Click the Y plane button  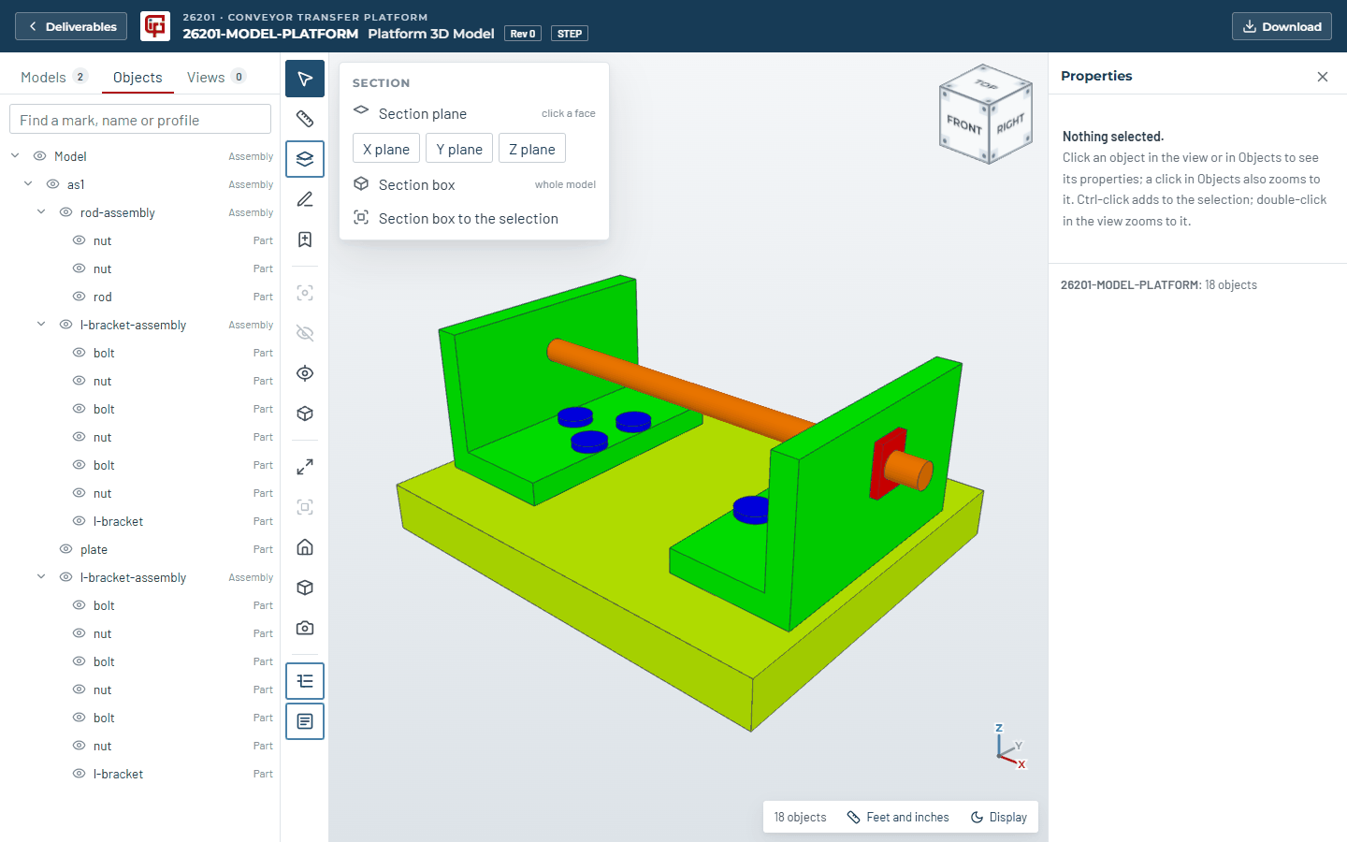point(459,149)
